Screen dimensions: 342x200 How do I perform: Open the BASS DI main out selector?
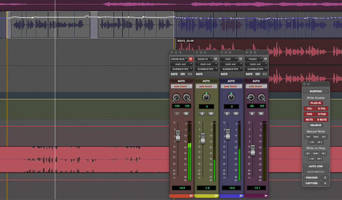click(x=206, y=64)
